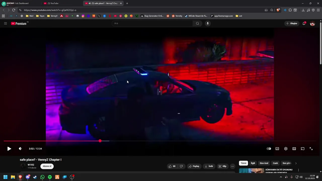Open the W1R2 channel link
322x181 pixels.
pos(31,165)
